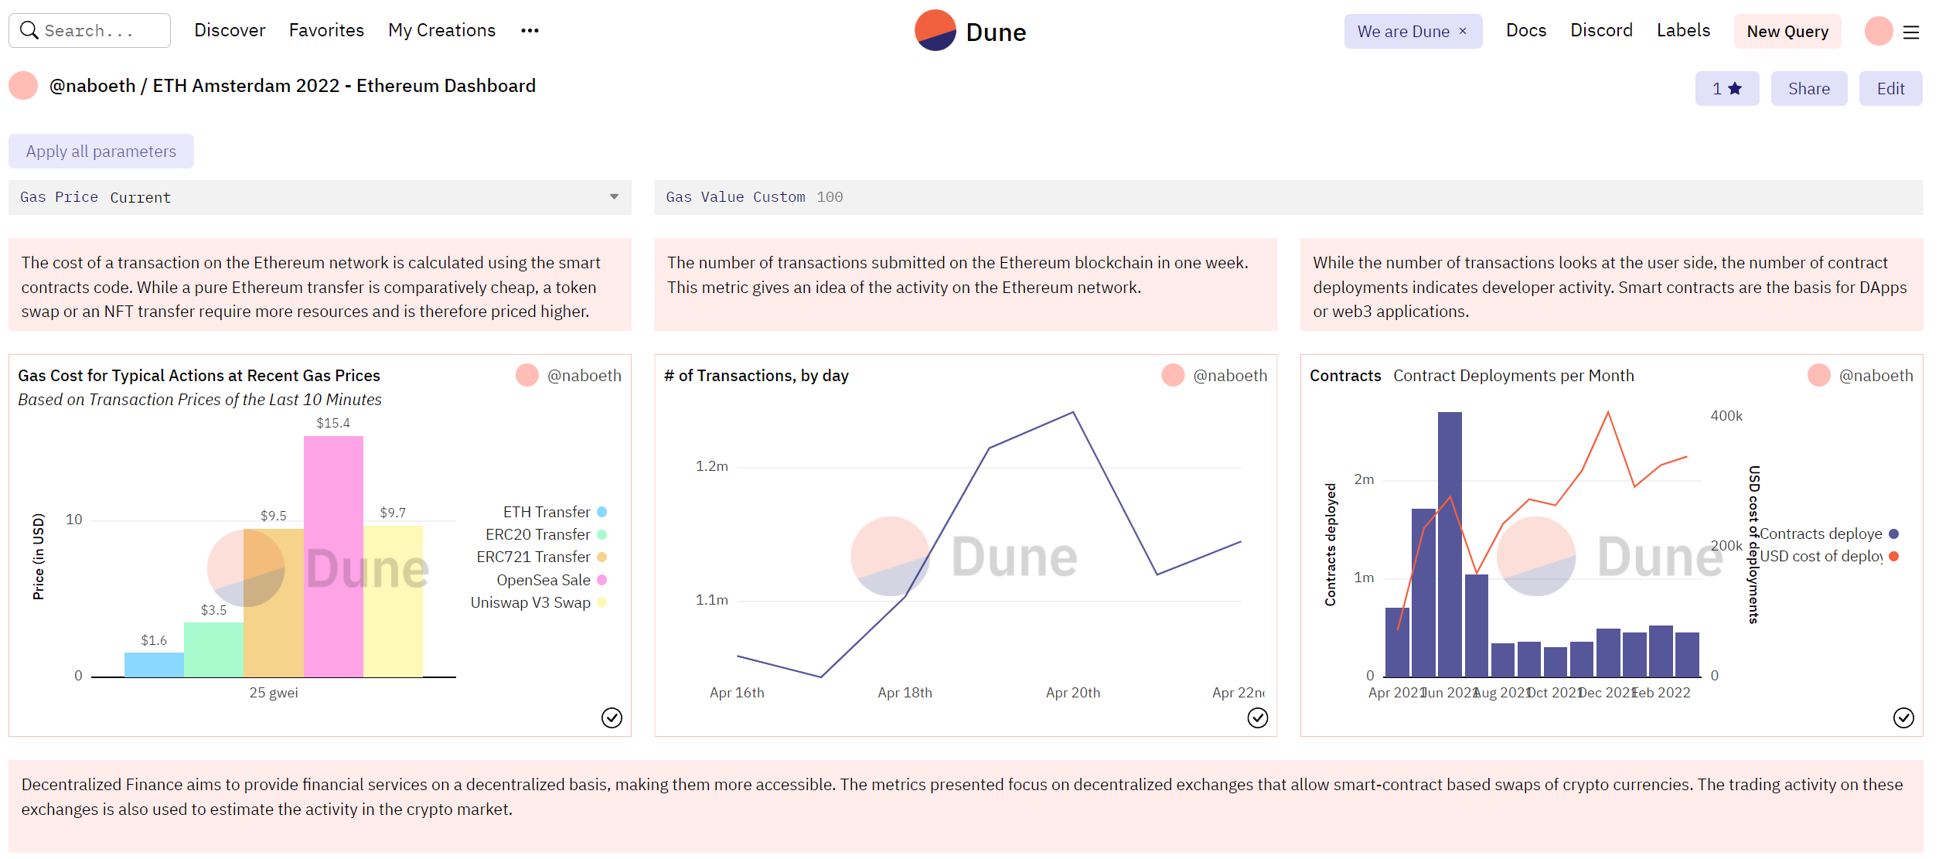Screen dimensions: 1939x859
Task: Open the hamburger menu icon
Action: tap(1911, 32)
